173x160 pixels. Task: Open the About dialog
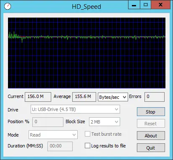151,136
